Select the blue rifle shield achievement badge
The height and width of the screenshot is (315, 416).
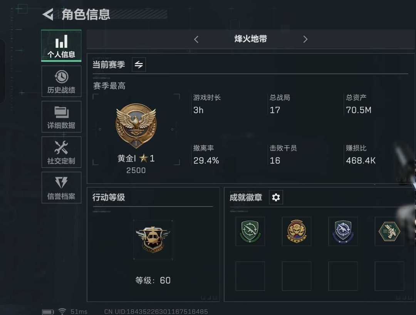[343, 231]
